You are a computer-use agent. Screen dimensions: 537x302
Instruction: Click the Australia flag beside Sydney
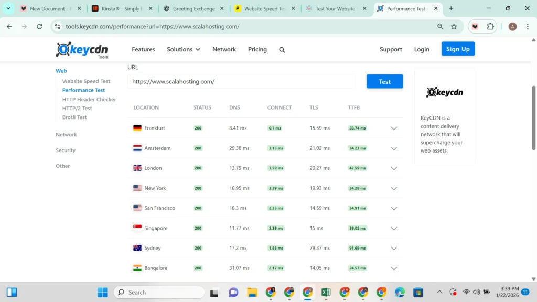(137, 247)
